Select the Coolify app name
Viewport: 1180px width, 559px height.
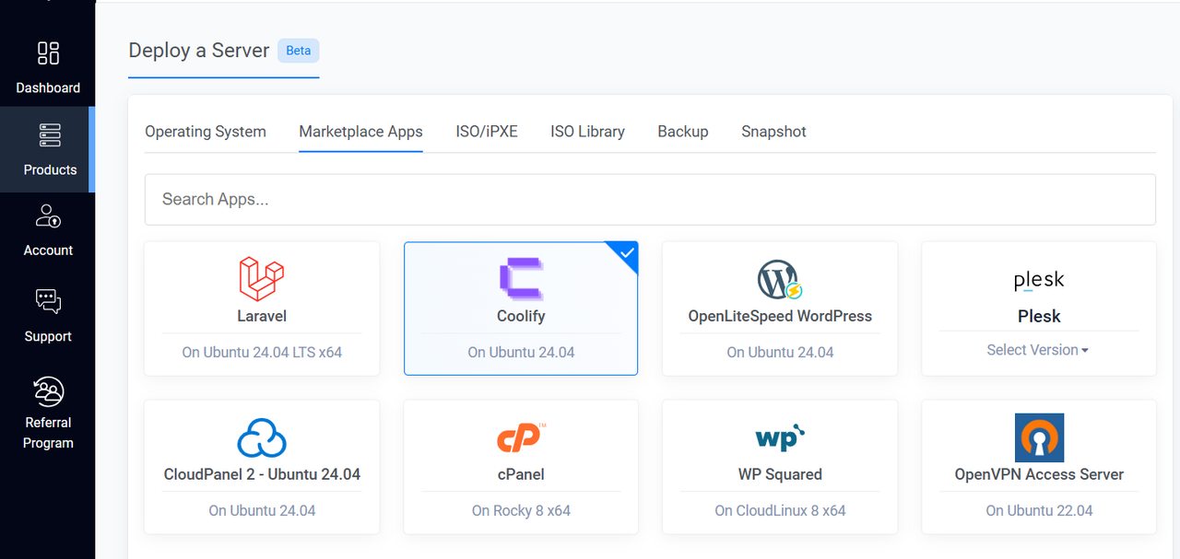521,316
